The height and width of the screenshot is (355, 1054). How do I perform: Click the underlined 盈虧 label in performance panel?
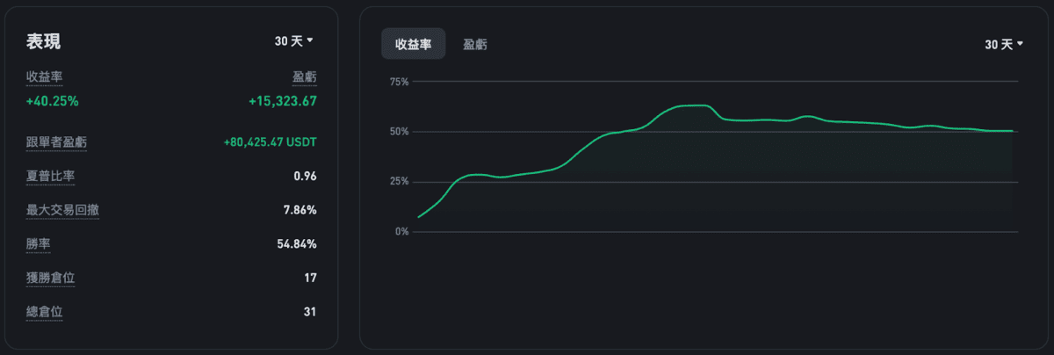point(304,77)
